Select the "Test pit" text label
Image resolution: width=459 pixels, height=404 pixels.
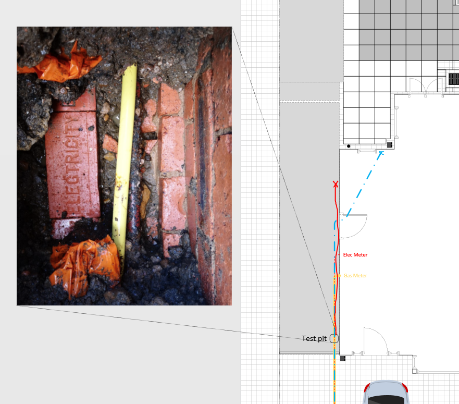[x=314, y=339]
